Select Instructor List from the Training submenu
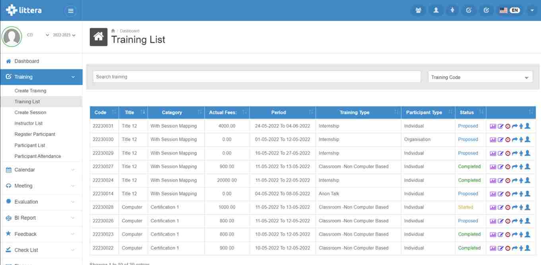Viewport: 541px width, 265px height. (29, 124)
